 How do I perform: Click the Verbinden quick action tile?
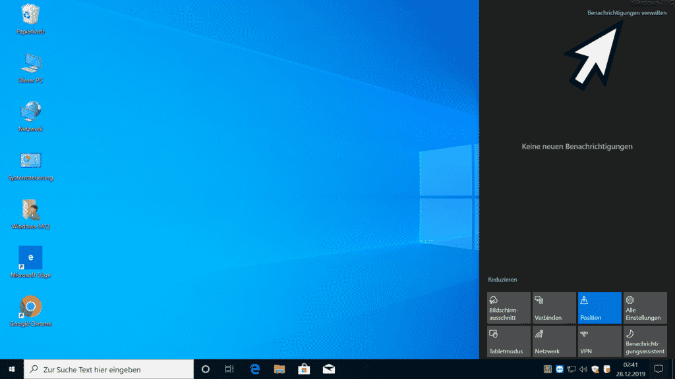[x=554, y=308]
